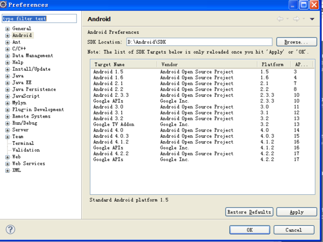Go forward using the forward arrow icon
Viewport: 323px width, 242px height.
click(x=296, y=19)
